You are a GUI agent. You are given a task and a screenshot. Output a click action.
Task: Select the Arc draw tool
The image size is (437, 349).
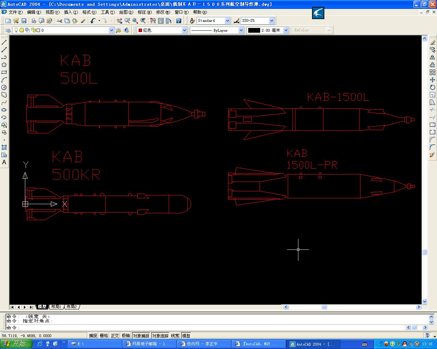(x=4, y=80)
